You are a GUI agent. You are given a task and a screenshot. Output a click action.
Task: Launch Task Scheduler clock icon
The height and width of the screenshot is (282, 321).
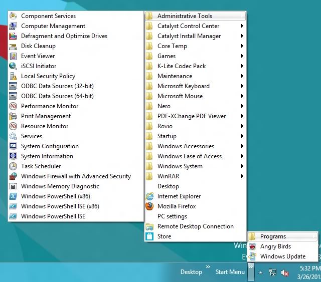pyautogui.click(x=13, y=166)
